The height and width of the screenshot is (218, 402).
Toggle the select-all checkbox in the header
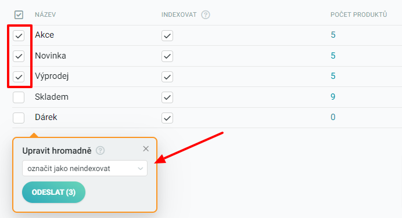19,15
